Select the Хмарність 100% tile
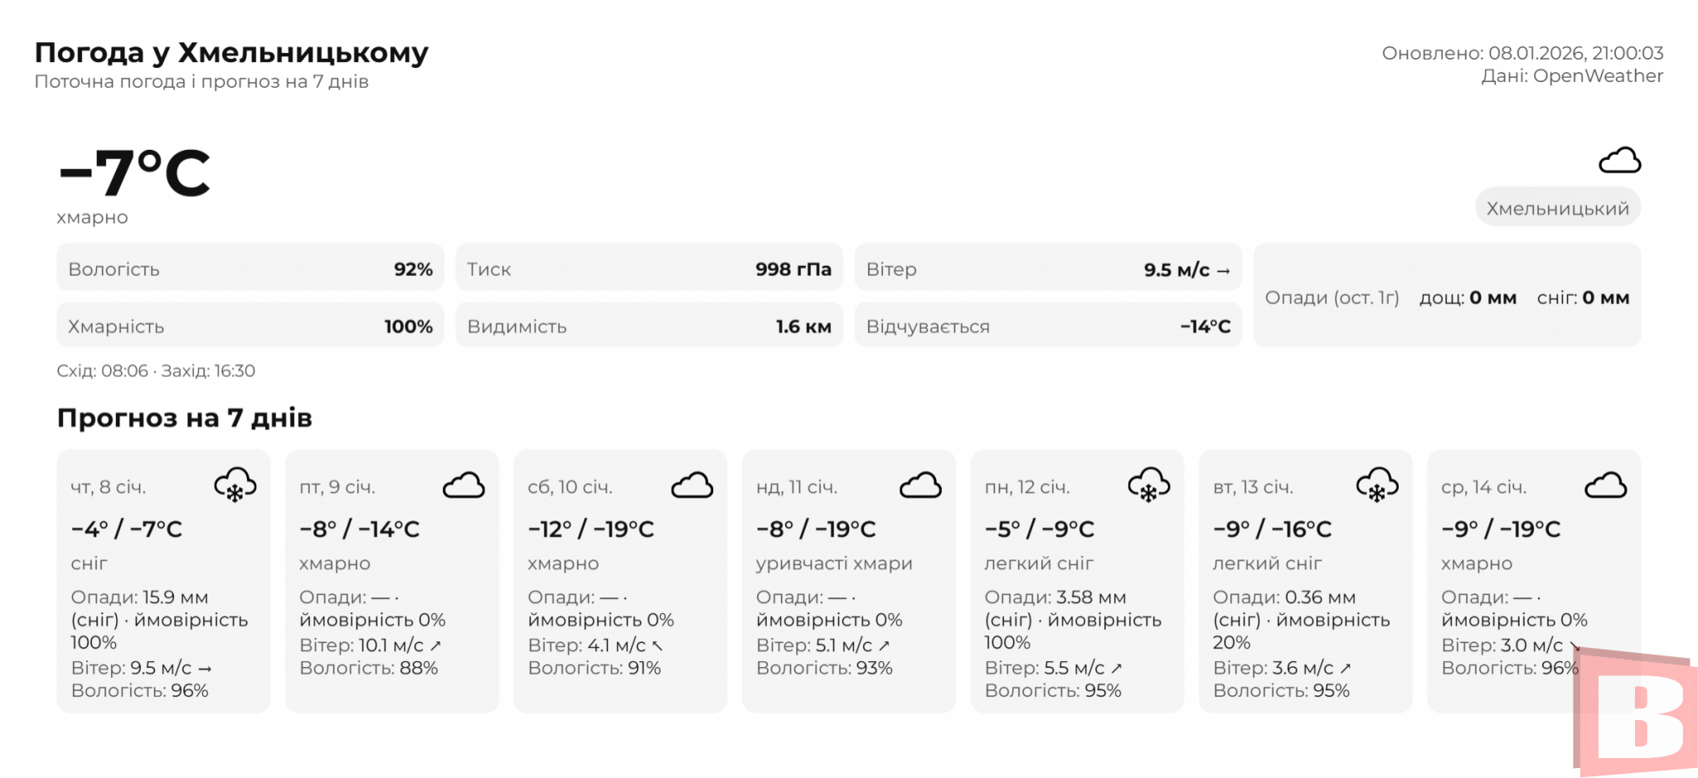 pos(250,326)
